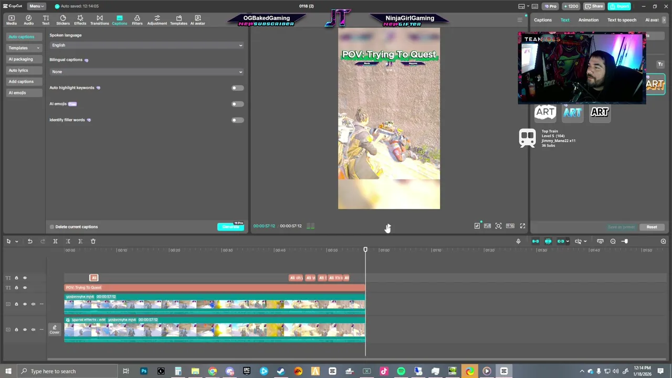Click the Pro upgrade button
This screenshot has height=378, width=672.
pyautogui.click(x=550, y=6)
